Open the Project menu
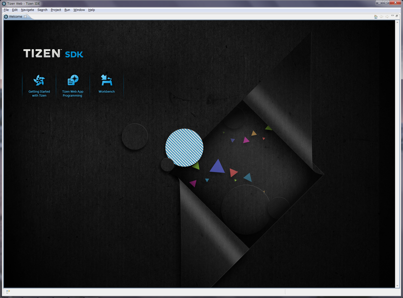 coord(56,10)
